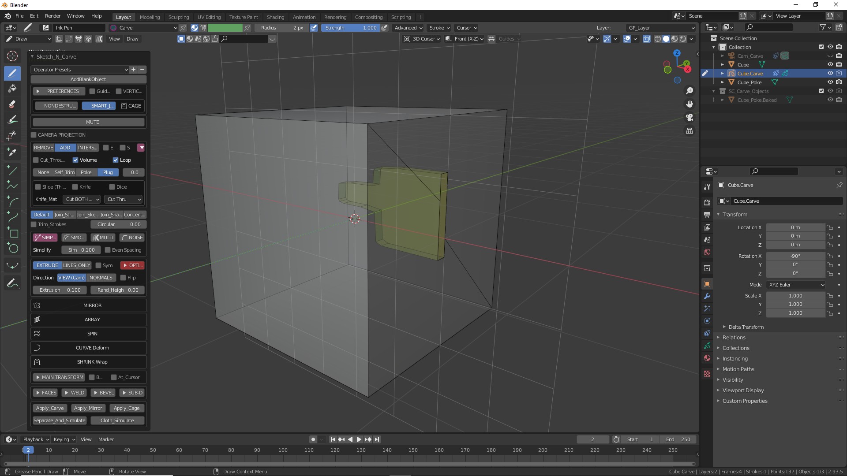Click the pan view hand icon
Viewport: 847px width, 476px height.
pyautogui.click(x=690, y=104)
